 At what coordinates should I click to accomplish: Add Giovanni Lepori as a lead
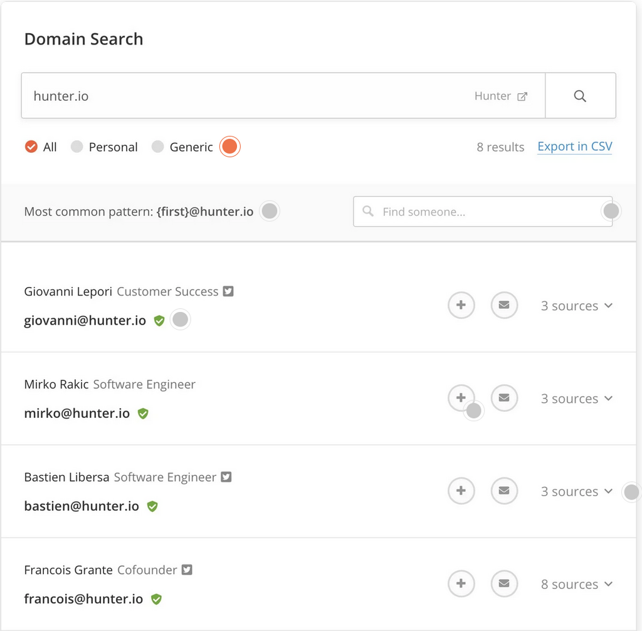[x=461, y=305]
